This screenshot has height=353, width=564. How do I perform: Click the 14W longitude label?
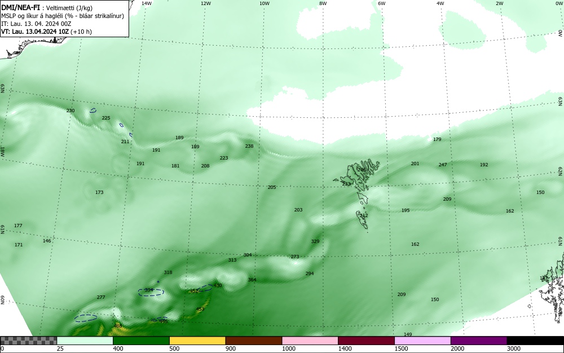tap(147, 3)
